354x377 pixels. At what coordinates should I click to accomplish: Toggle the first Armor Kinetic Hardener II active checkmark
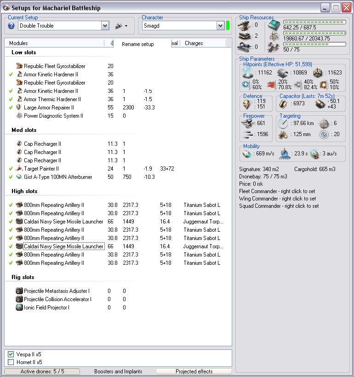point(11,74)
